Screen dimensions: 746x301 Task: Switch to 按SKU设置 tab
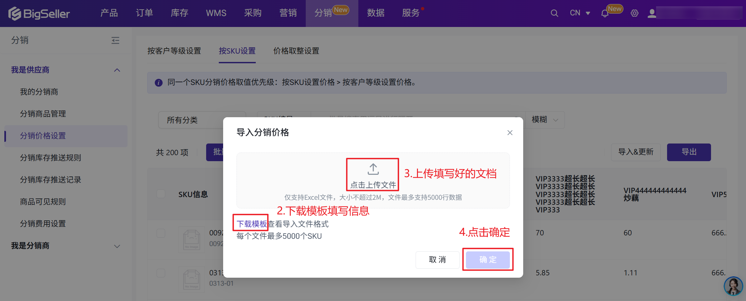[x=237, y=51]
